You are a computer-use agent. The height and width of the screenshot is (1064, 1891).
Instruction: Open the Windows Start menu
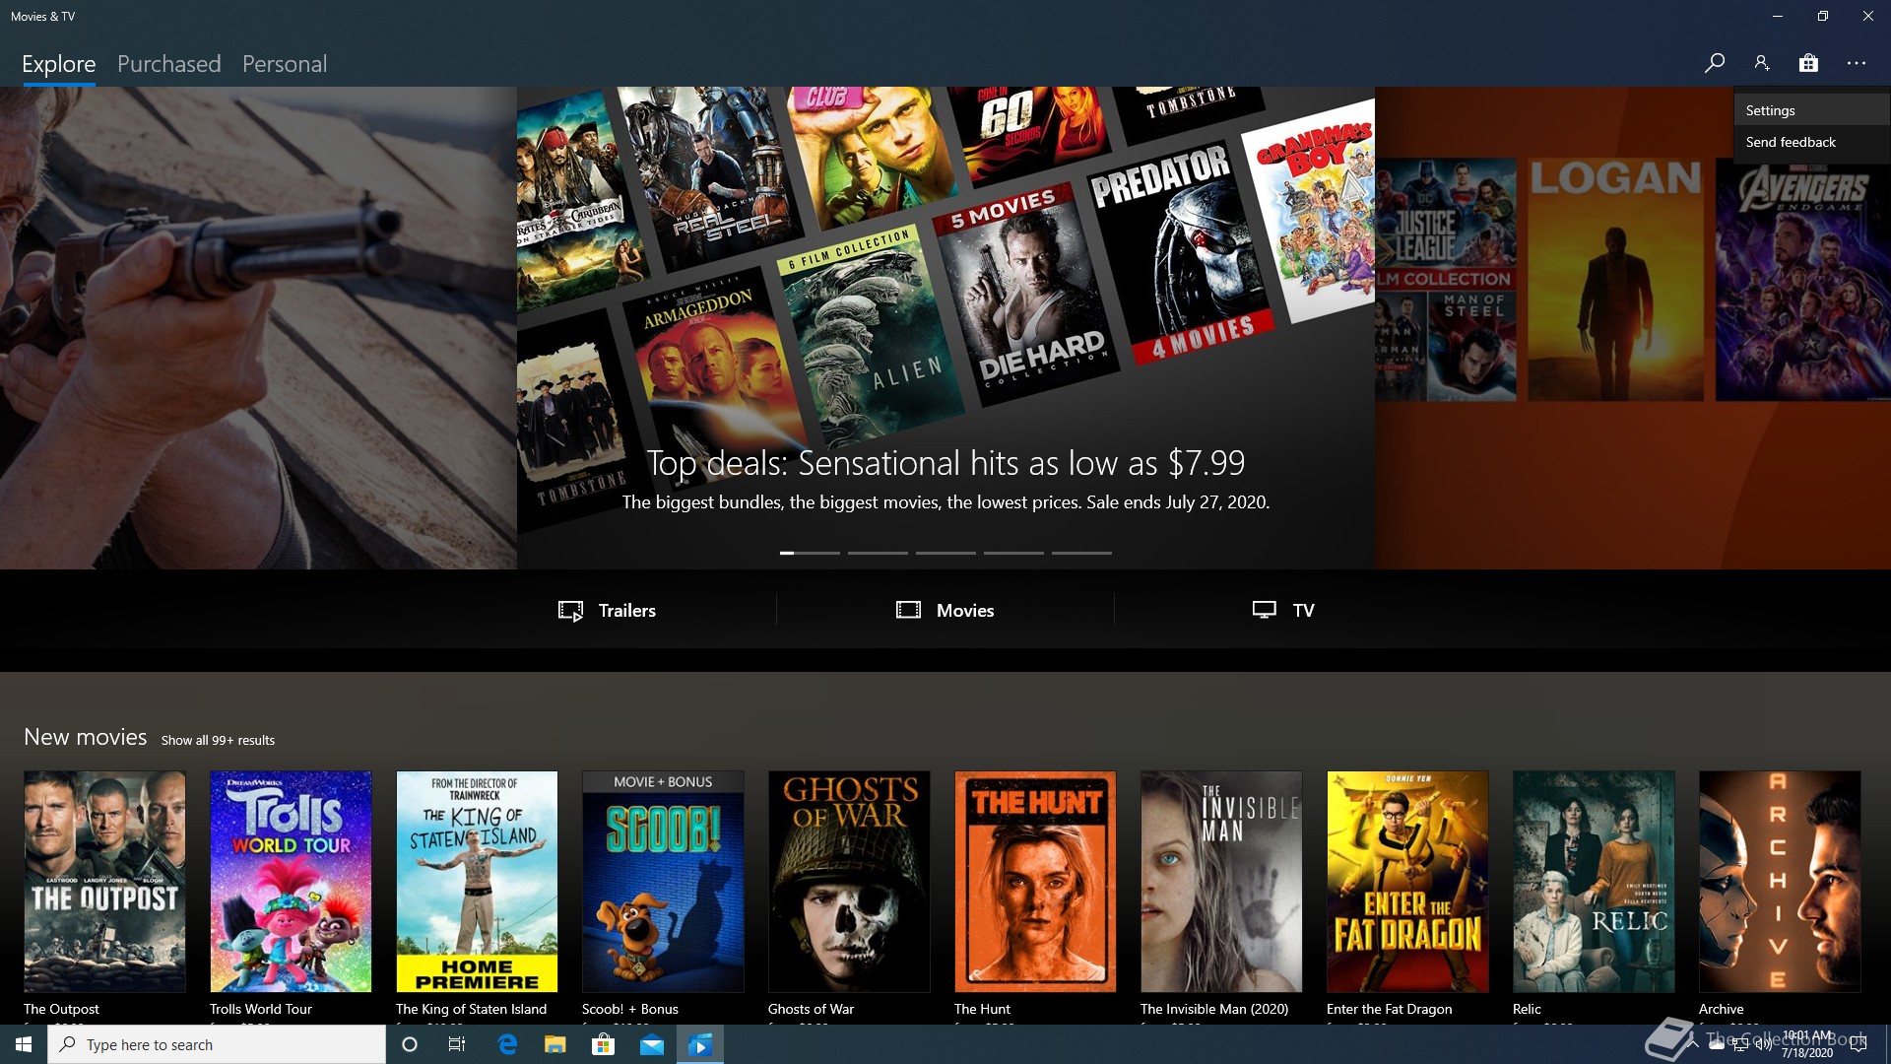pyautogui.click(x=24, y=1044)
